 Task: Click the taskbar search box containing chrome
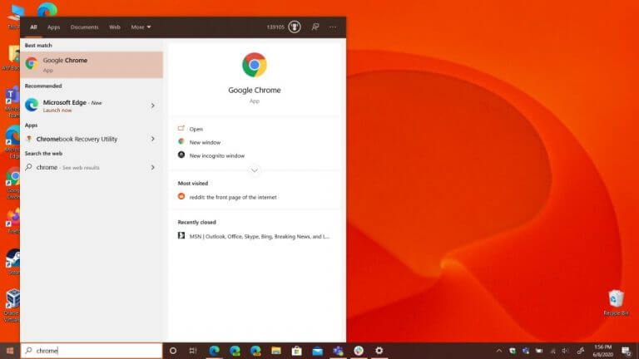click(92, 351)
